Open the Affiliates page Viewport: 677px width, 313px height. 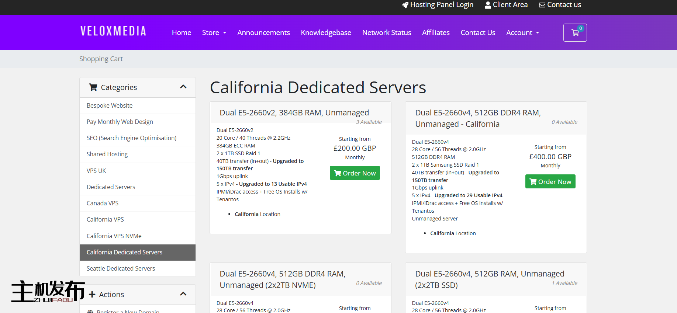(436, 33)
